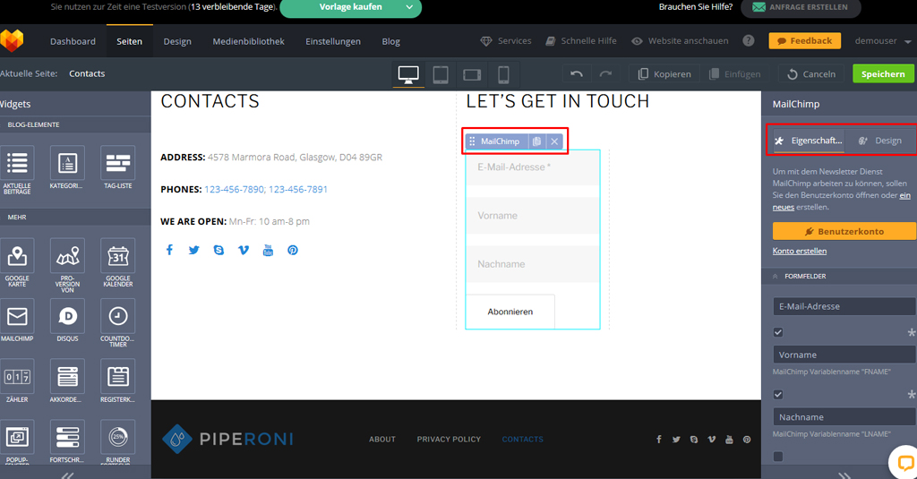
Task: Choose the Countdown Timer widget
Action: click(117, 316)
